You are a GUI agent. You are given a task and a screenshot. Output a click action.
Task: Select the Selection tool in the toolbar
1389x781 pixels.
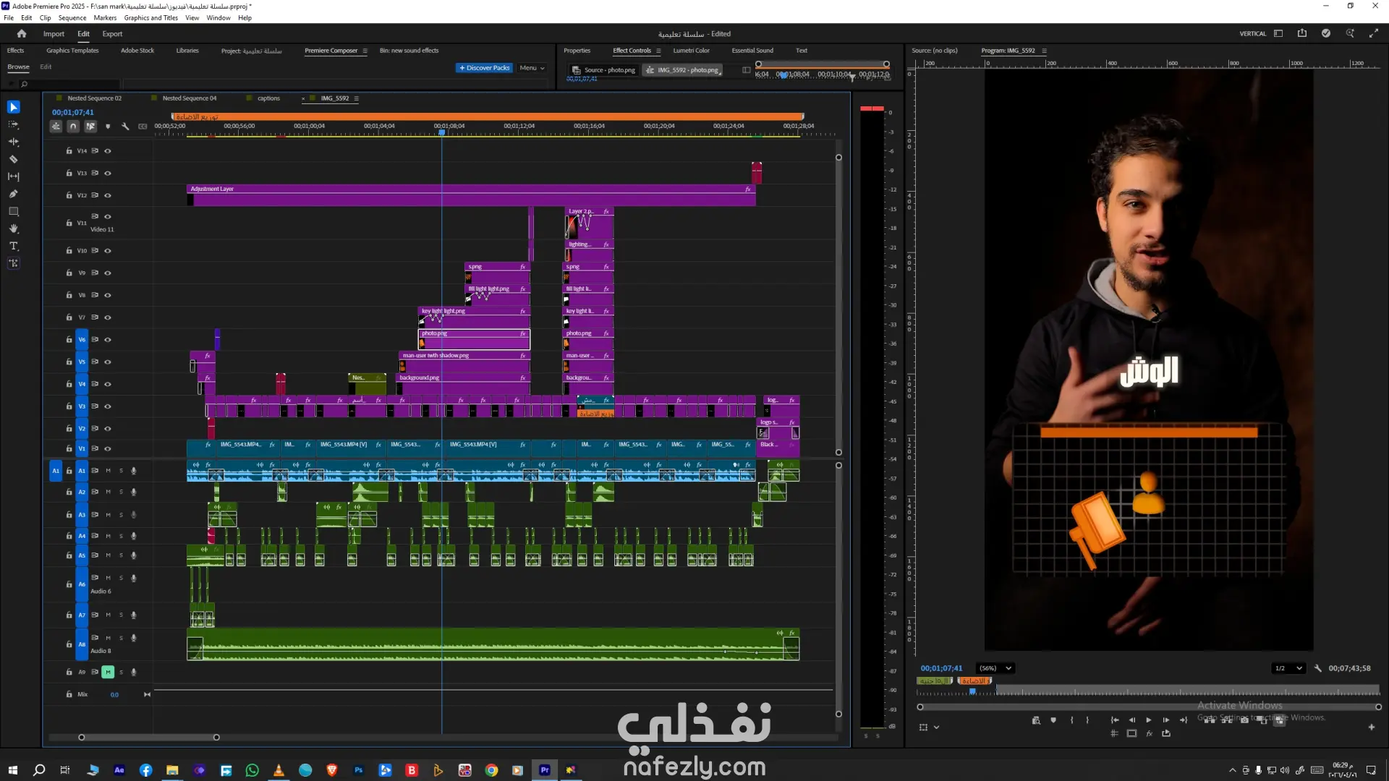(x=14, y=107)
